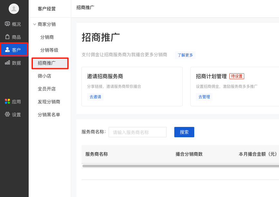Click the 商品 shopping bag icon
This screenshot has width=279, height=197.
click(x=7, y=37)
